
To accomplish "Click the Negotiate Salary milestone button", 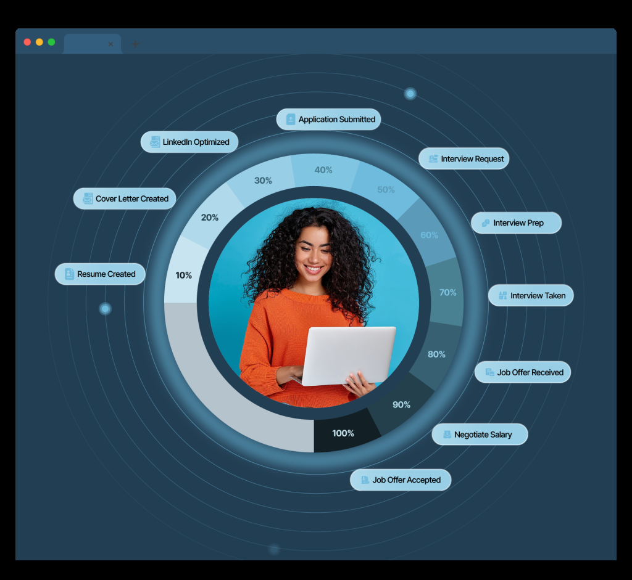I will click(480, 434).
